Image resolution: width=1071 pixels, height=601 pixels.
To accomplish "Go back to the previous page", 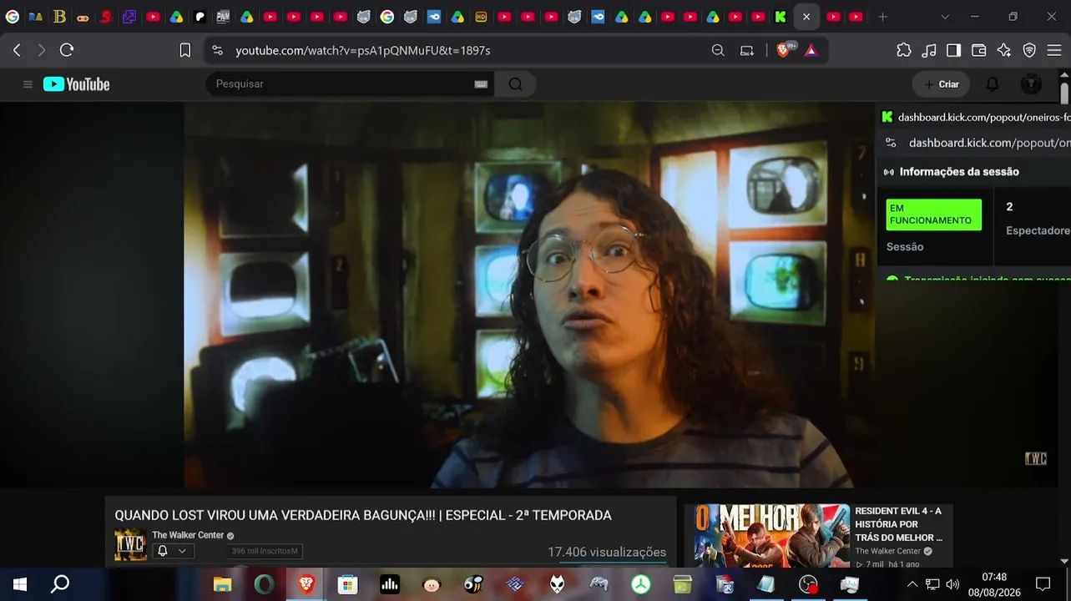I will click(x=17, y=50).
